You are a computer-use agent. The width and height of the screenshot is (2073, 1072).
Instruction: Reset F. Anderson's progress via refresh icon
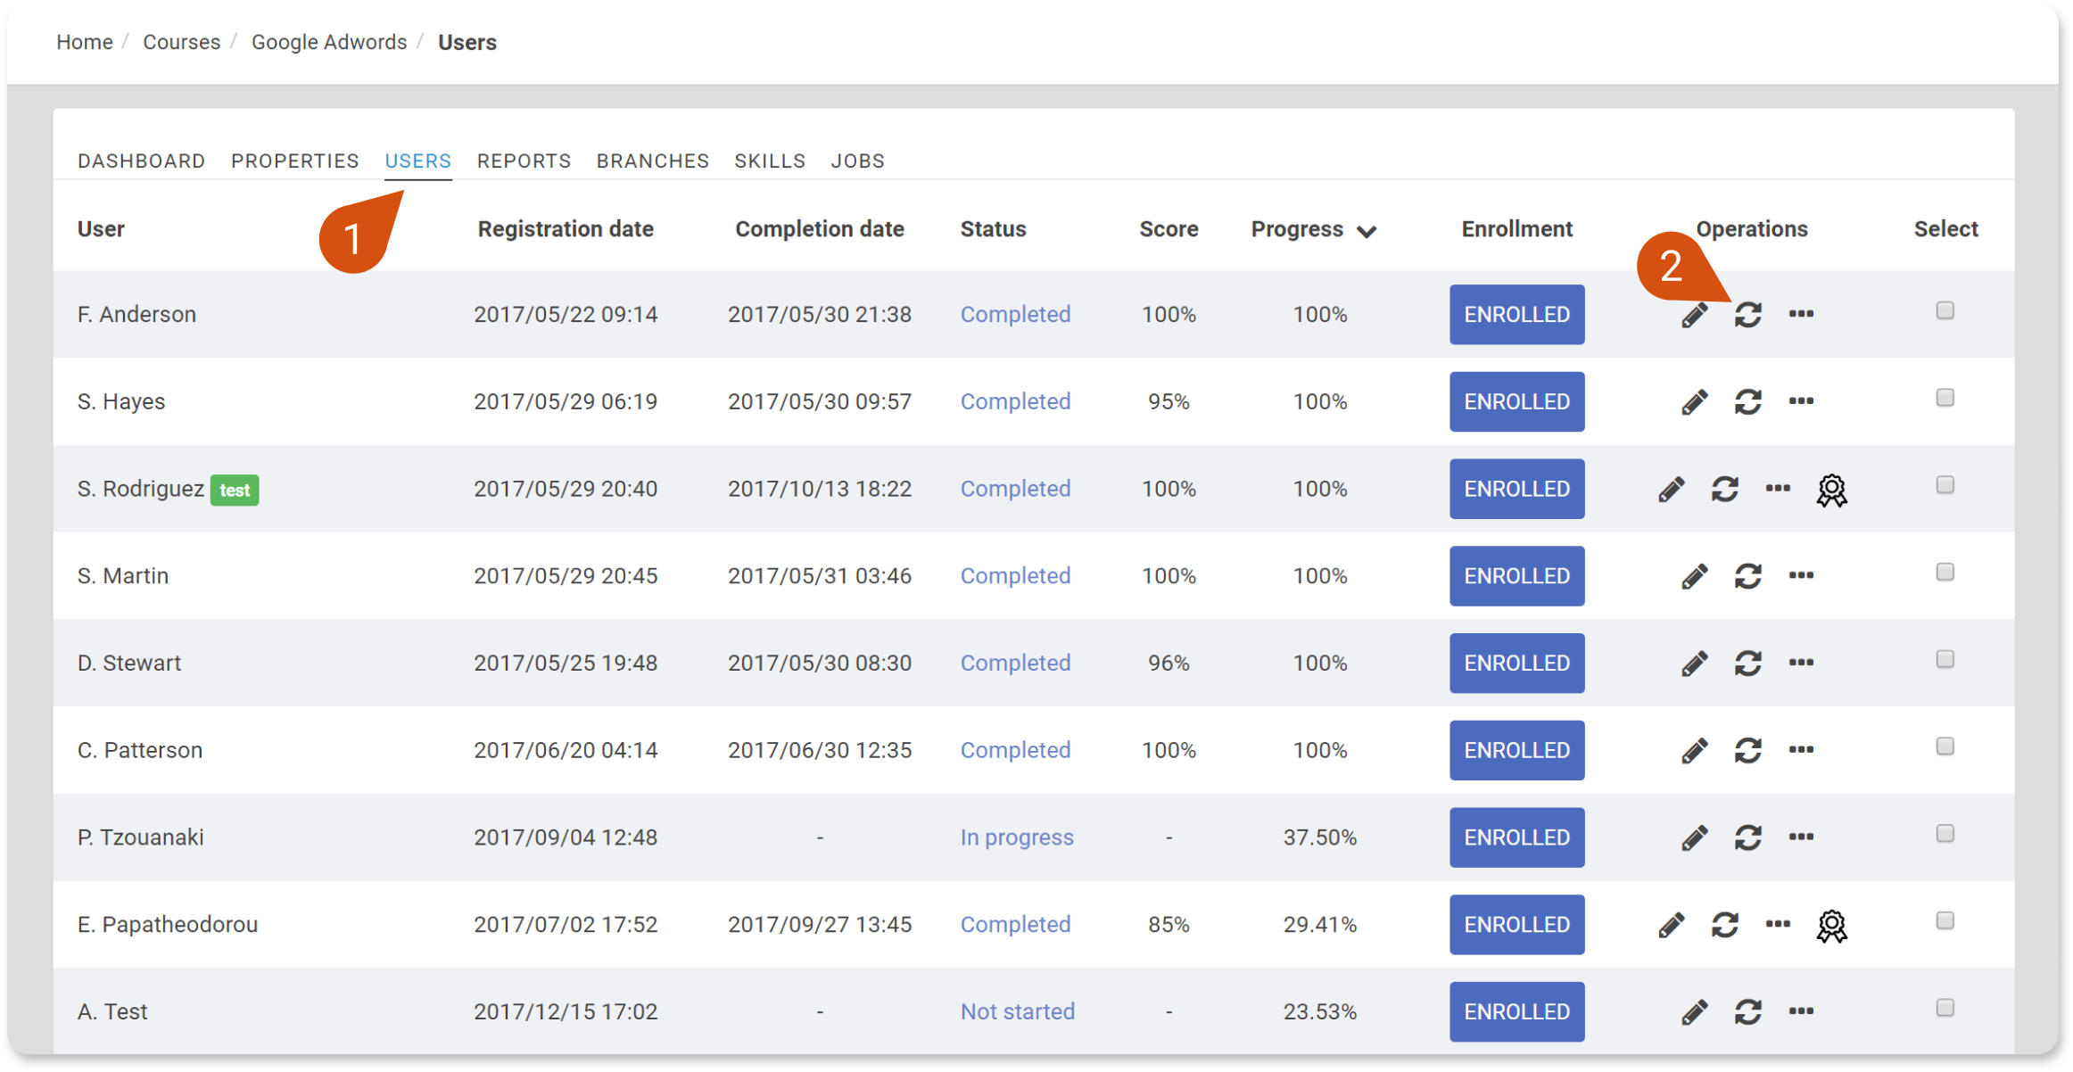click(x=1748, y=315)
